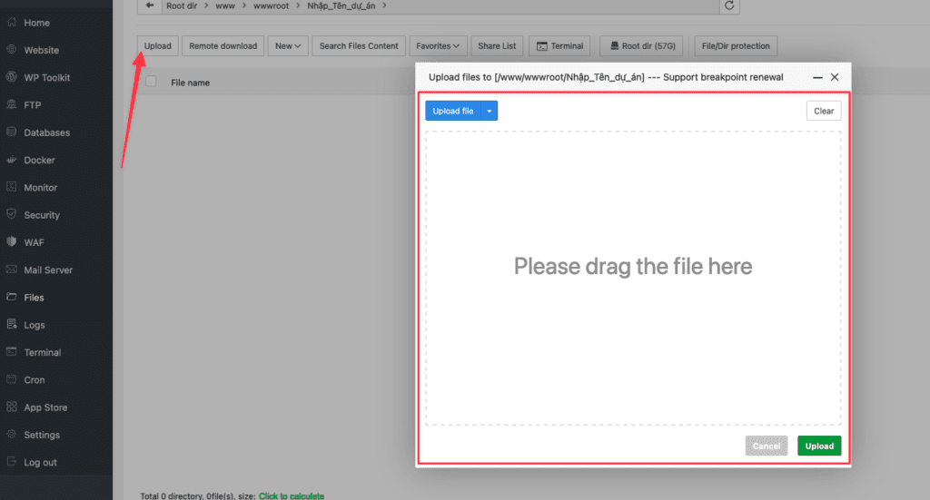Expand the Favorites dropdown

click(438, 45)
